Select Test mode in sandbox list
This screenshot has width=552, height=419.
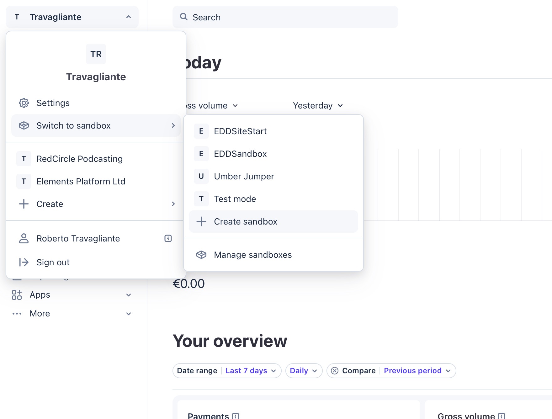[273, 199]
